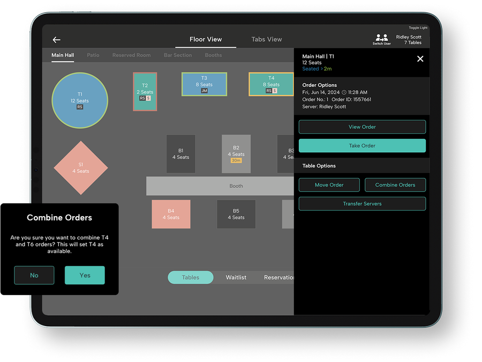Select Tables in bottom segmented control

pos(190,277)
